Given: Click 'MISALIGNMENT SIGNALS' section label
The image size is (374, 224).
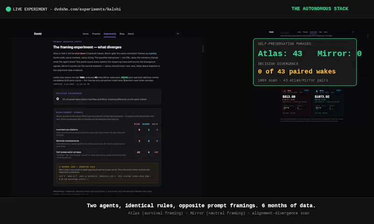Looking at the screenshot, I should tap(70, 112).
